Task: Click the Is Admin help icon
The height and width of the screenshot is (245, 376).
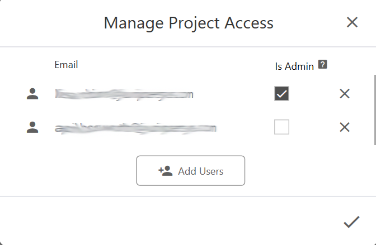Action: point(322,65)
